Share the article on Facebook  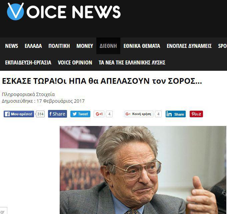[x=57, y=114]
